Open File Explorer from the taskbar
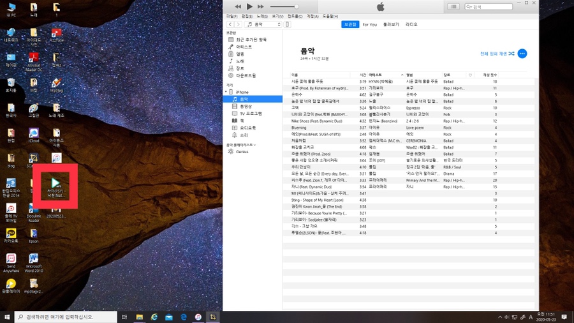The image size is (574, 323). (x=140, y=317)
